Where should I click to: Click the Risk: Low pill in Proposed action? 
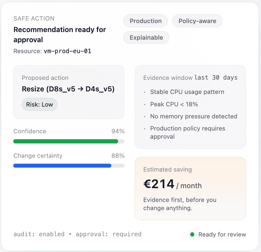click(x=39, y=104)
